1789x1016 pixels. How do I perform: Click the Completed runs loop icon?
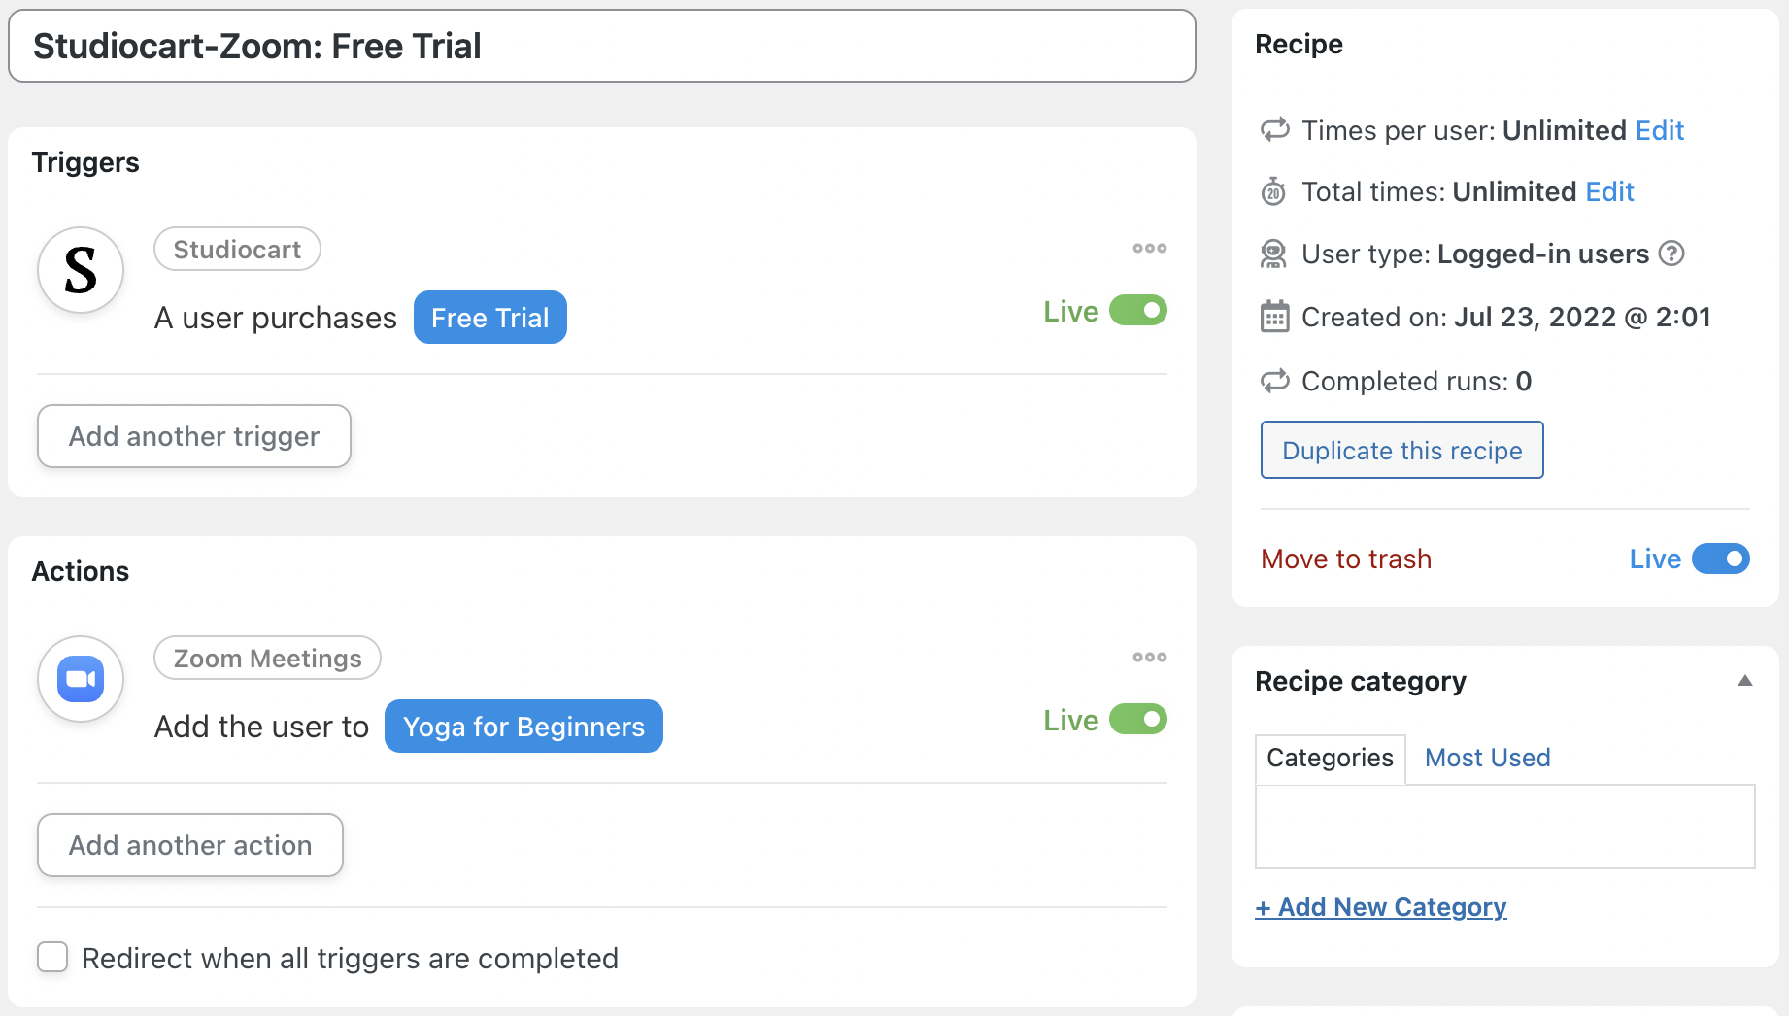click(1274, 381)
